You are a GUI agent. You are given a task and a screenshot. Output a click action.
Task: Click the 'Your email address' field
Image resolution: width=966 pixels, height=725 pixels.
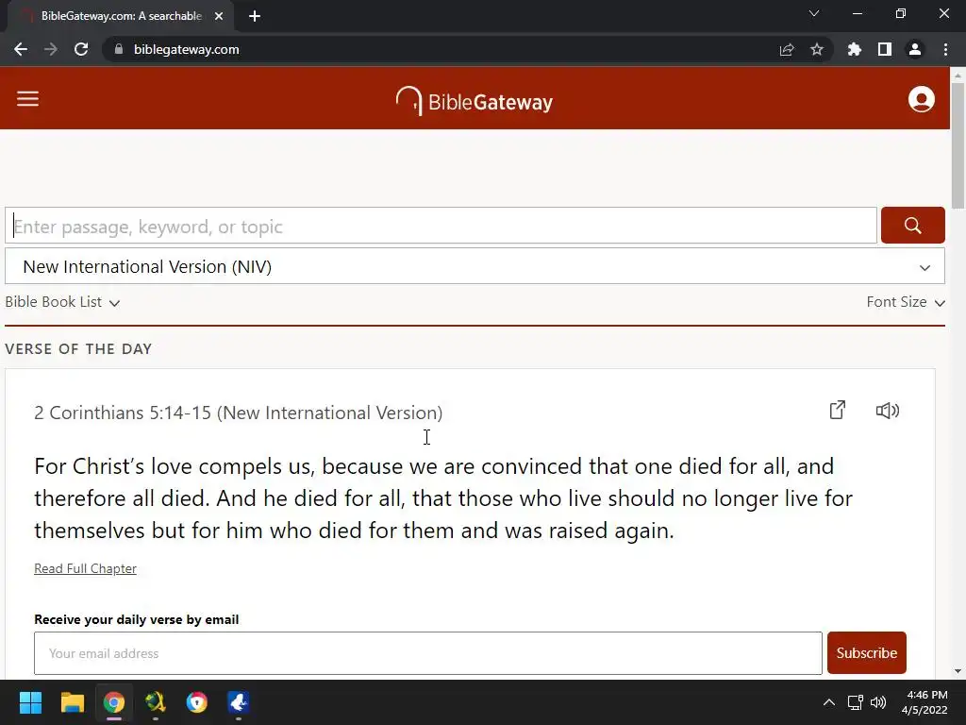[x=428, y=653]
